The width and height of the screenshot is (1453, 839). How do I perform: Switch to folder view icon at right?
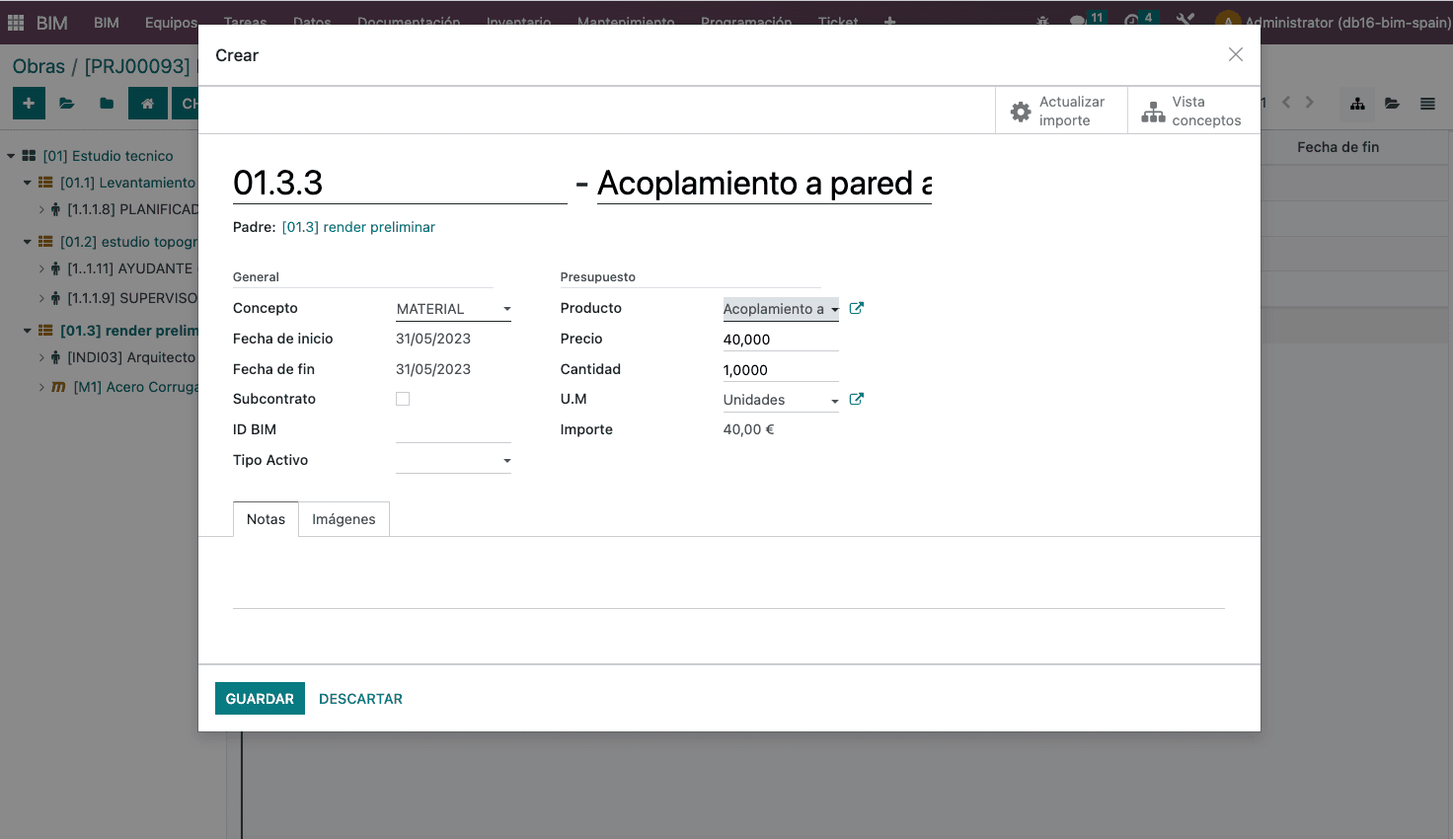click(1392, 104)
